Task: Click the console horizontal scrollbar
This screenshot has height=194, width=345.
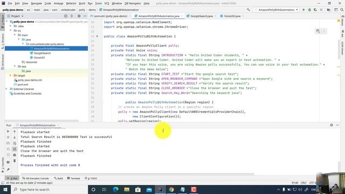Action: (x=137, y=174)
